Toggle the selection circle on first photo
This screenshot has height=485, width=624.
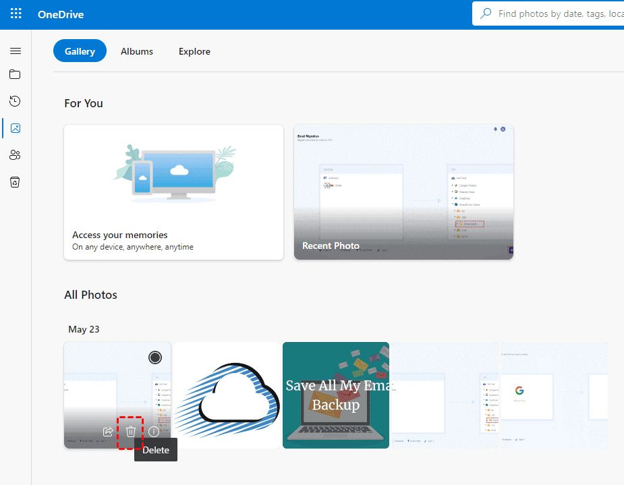[155, 358]
